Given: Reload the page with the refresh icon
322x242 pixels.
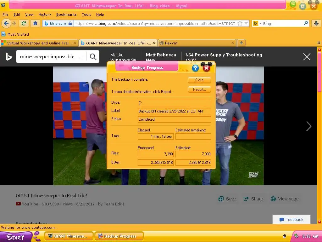Looking at the screenshot, I should (24, 23).
